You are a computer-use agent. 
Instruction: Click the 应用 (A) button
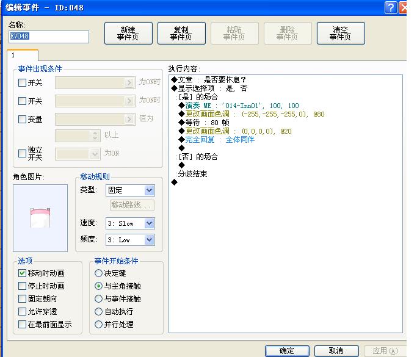pos(385,351)
